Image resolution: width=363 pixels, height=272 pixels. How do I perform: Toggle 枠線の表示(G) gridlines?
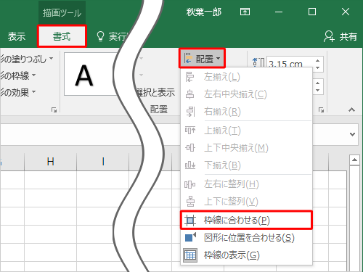(x=246, y=255)
